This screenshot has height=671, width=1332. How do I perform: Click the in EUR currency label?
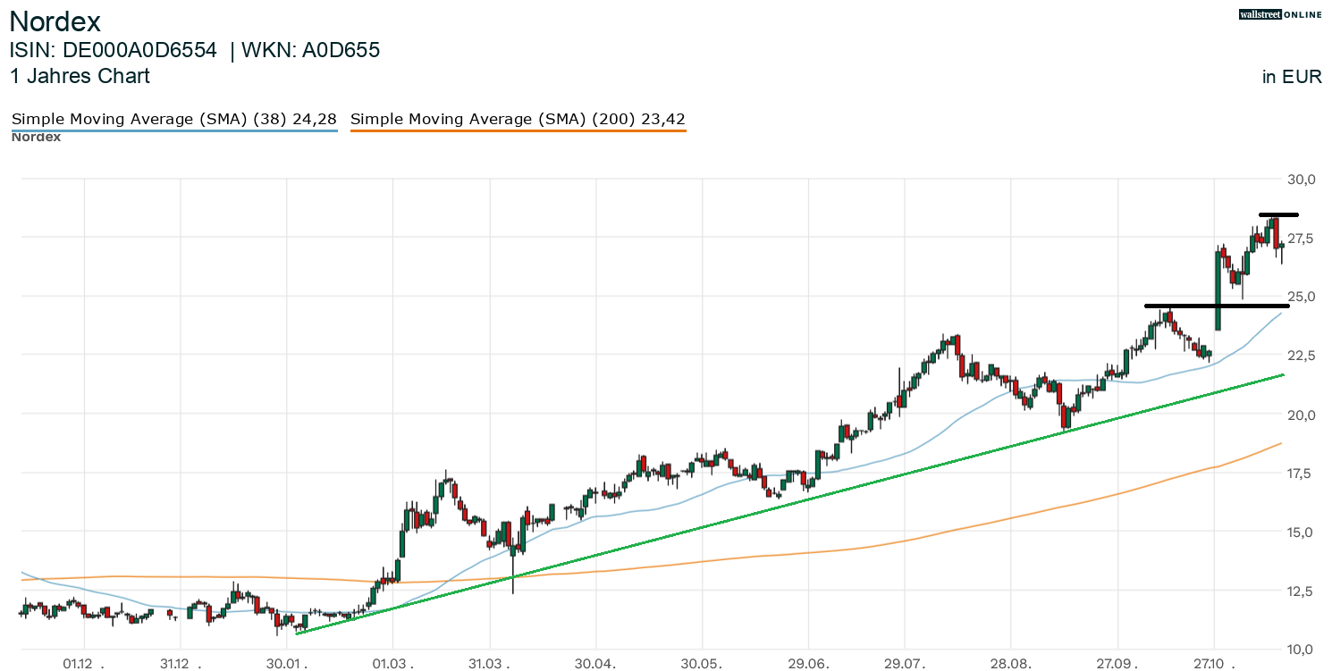click(1292, 77)
